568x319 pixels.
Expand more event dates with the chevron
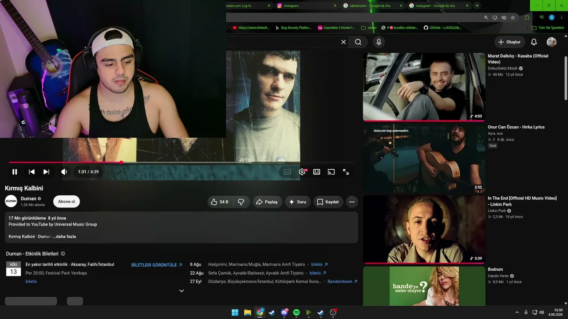click(181, 291)
